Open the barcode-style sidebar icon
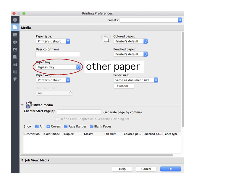Viewport: 249px width, 176px height. (15, 72)
